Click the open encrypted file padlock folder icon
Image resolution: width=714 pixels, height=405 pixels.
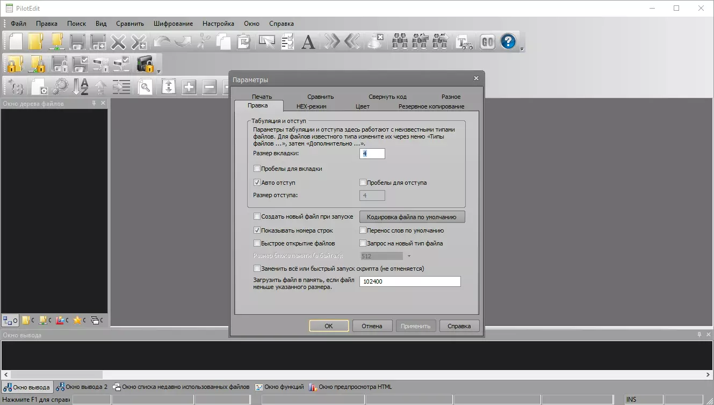coord(14,64)
